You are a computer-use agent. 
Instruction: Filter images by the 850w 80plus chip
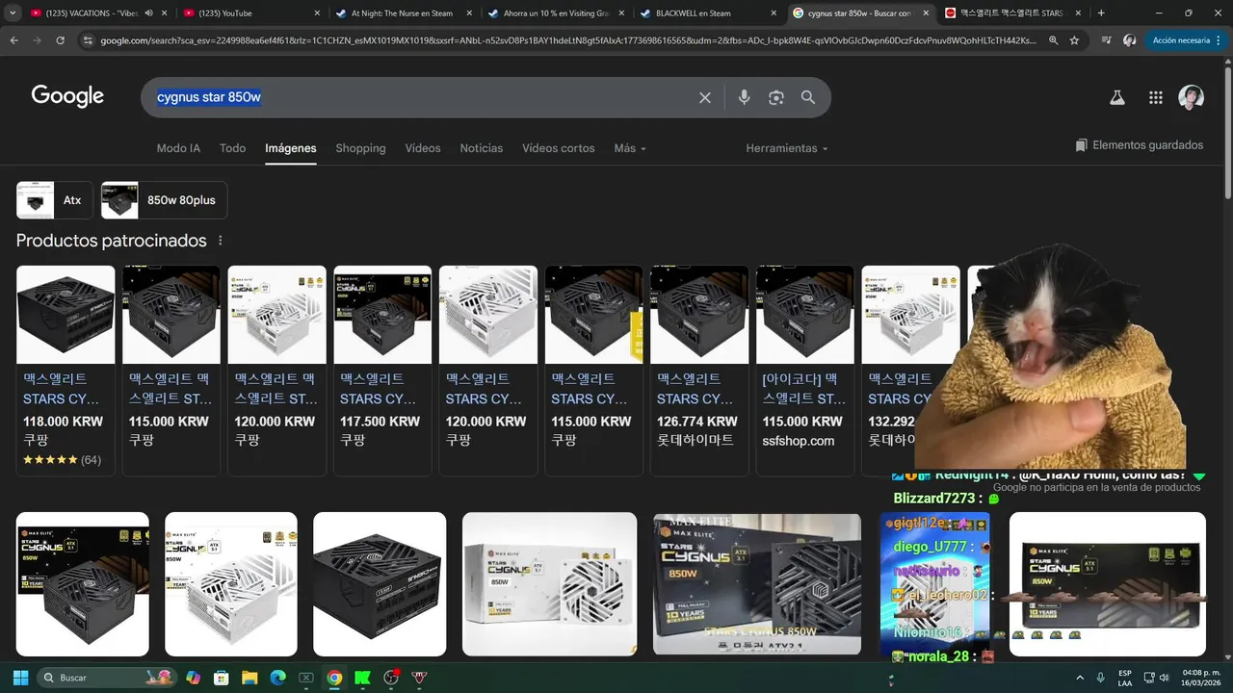pyautogui.click(x=164, y=200)
